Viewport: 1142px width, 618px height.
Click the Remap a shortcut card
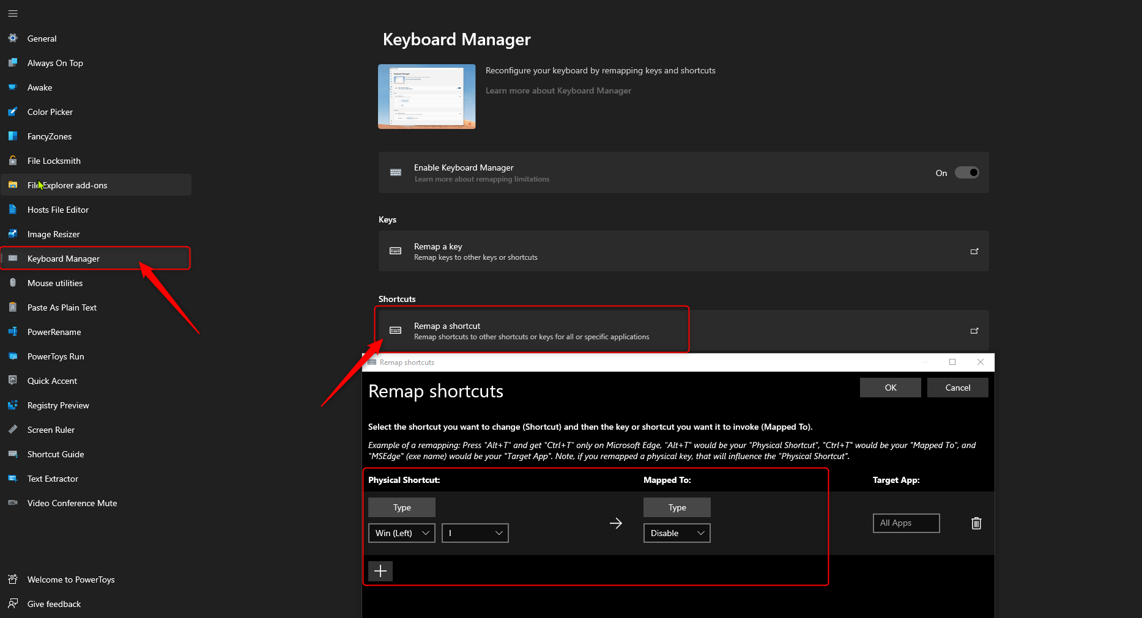point(683,331)
